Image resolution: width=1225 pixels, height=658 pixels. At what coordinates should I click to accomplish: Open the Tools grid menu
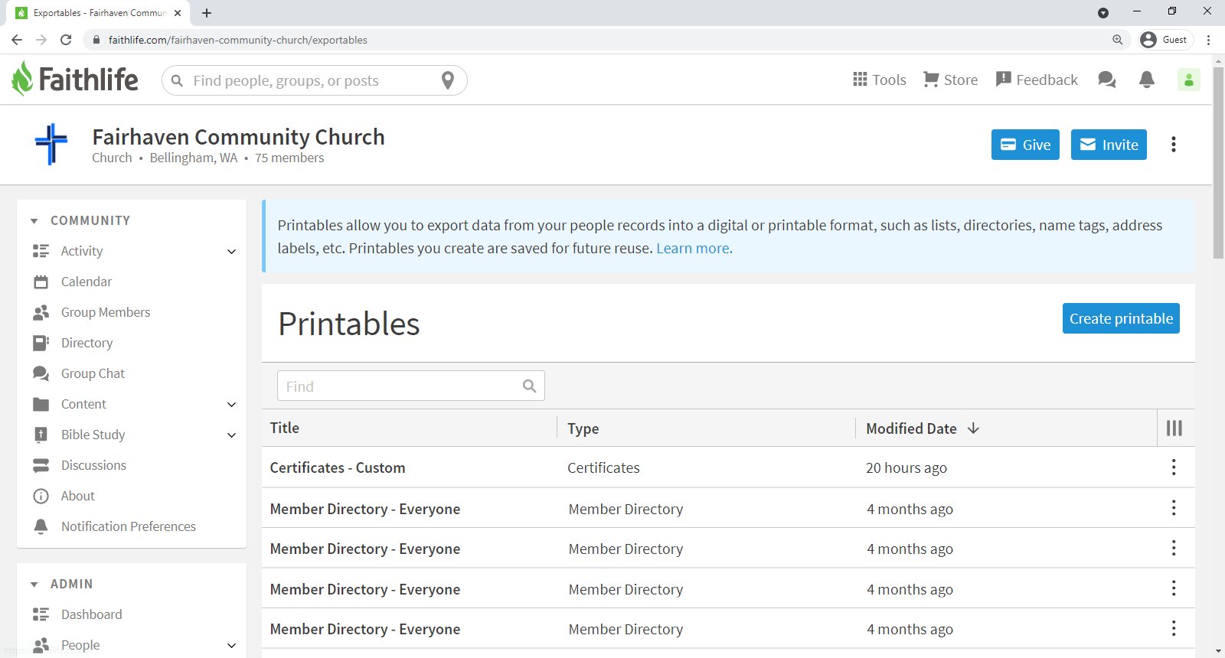[x=879, y=80]
